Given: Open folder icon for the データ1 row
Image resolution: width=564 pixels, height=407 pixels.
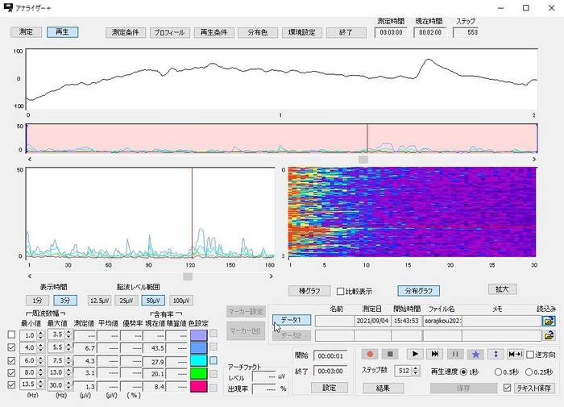Looking at the screenshot, I should [549, 321].
